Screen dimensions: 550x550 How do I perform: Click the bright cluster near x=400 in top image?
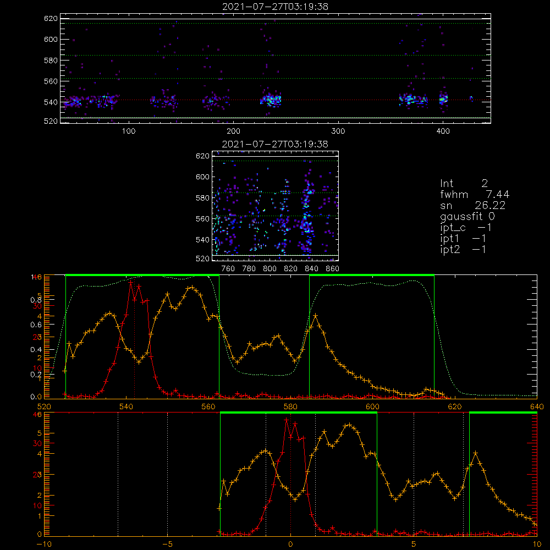pos(443,99)
